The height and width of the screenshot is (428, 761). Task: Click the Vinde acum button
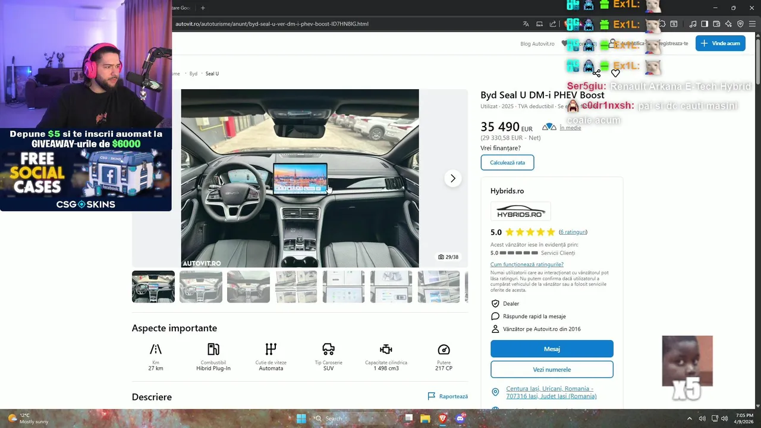point(720,43)
